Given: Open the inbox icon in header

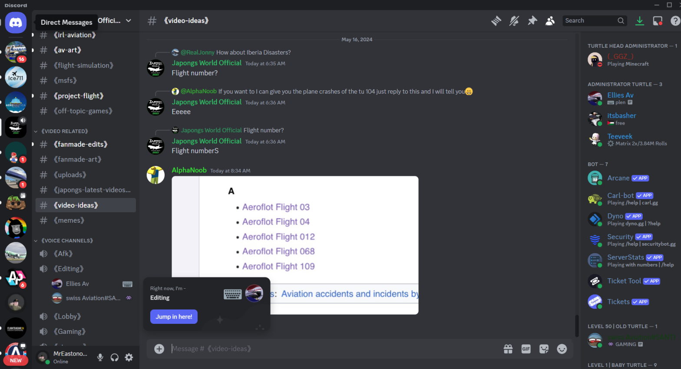Looking at the screenshot, I should [658, 21].
